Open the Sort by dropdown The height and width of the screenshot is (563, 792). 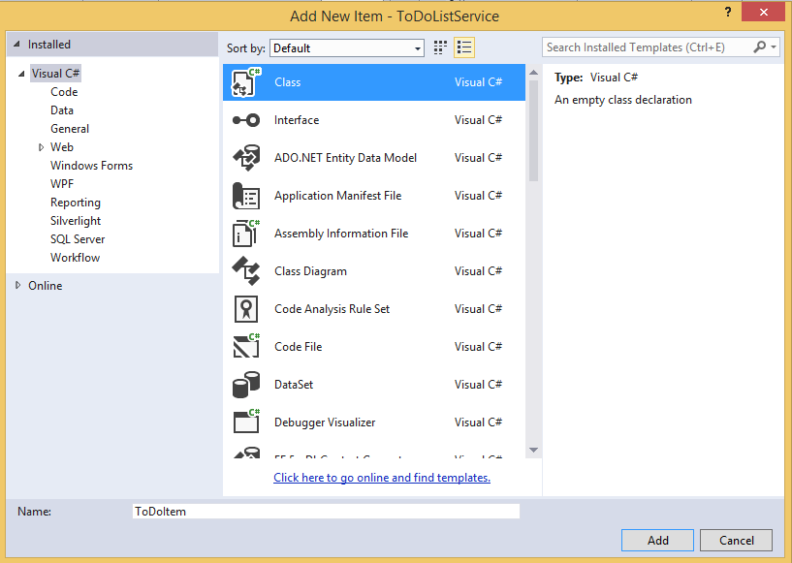347,47
